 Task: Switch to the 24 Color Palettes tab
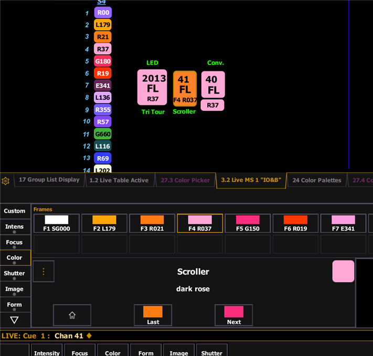(316, 180)
